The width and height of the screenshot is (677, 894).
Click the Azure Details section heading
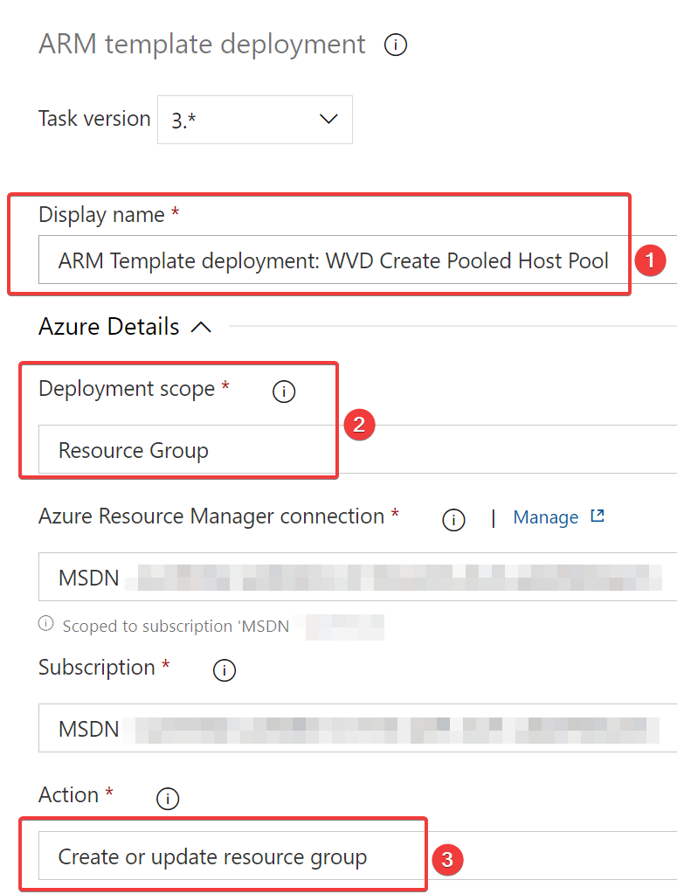pos(109,327)
